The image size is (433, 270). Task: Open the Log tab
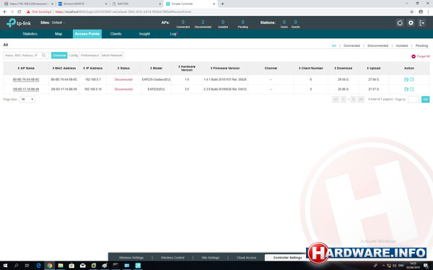pyautogui.click(x=173, y=34)
